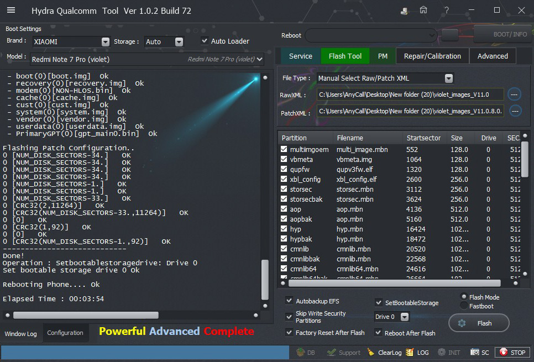Click the user/device icon in title bar
Screen dimensions: 534x362
coord(405,11)
